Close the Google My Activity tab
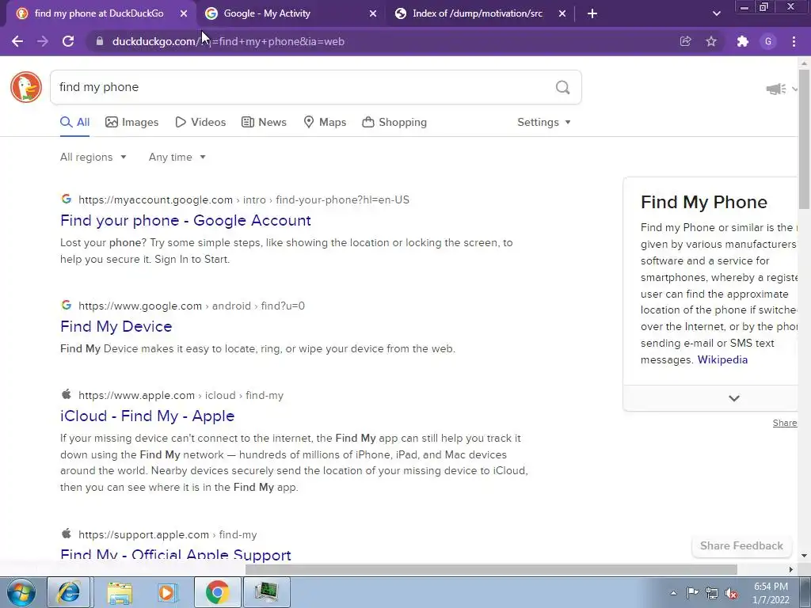 pyautogui.click(x=373, y=13)
